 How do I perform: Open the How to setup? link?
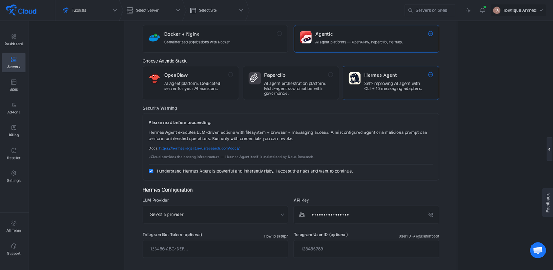click(276, 236)
